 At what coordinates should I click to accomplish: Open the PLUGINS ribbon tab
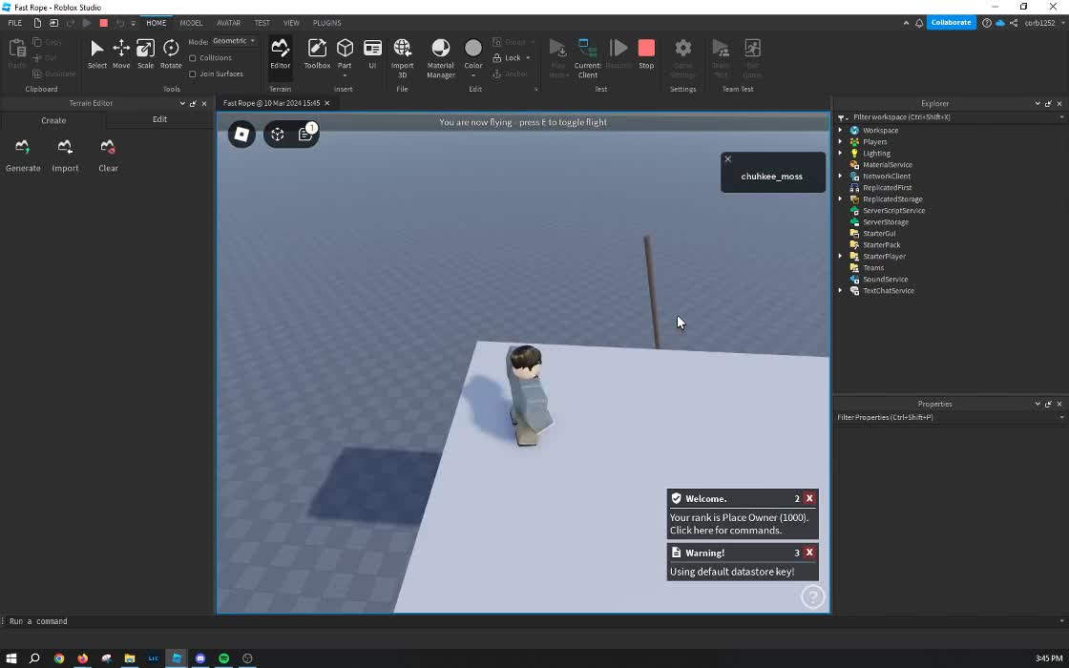(326, 23)
